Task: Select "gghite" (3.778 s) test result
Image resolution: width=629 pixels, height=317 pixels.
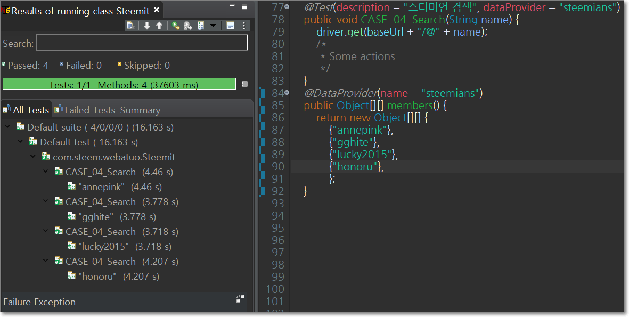Action: pos(112,217)
